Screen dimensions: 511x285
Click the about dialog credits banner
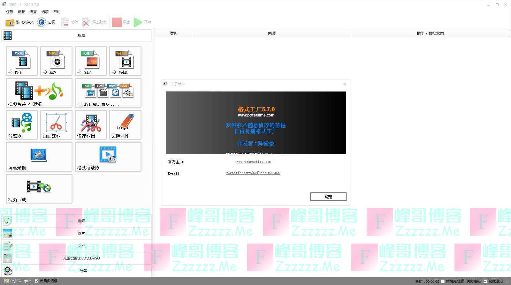point(256,123)
